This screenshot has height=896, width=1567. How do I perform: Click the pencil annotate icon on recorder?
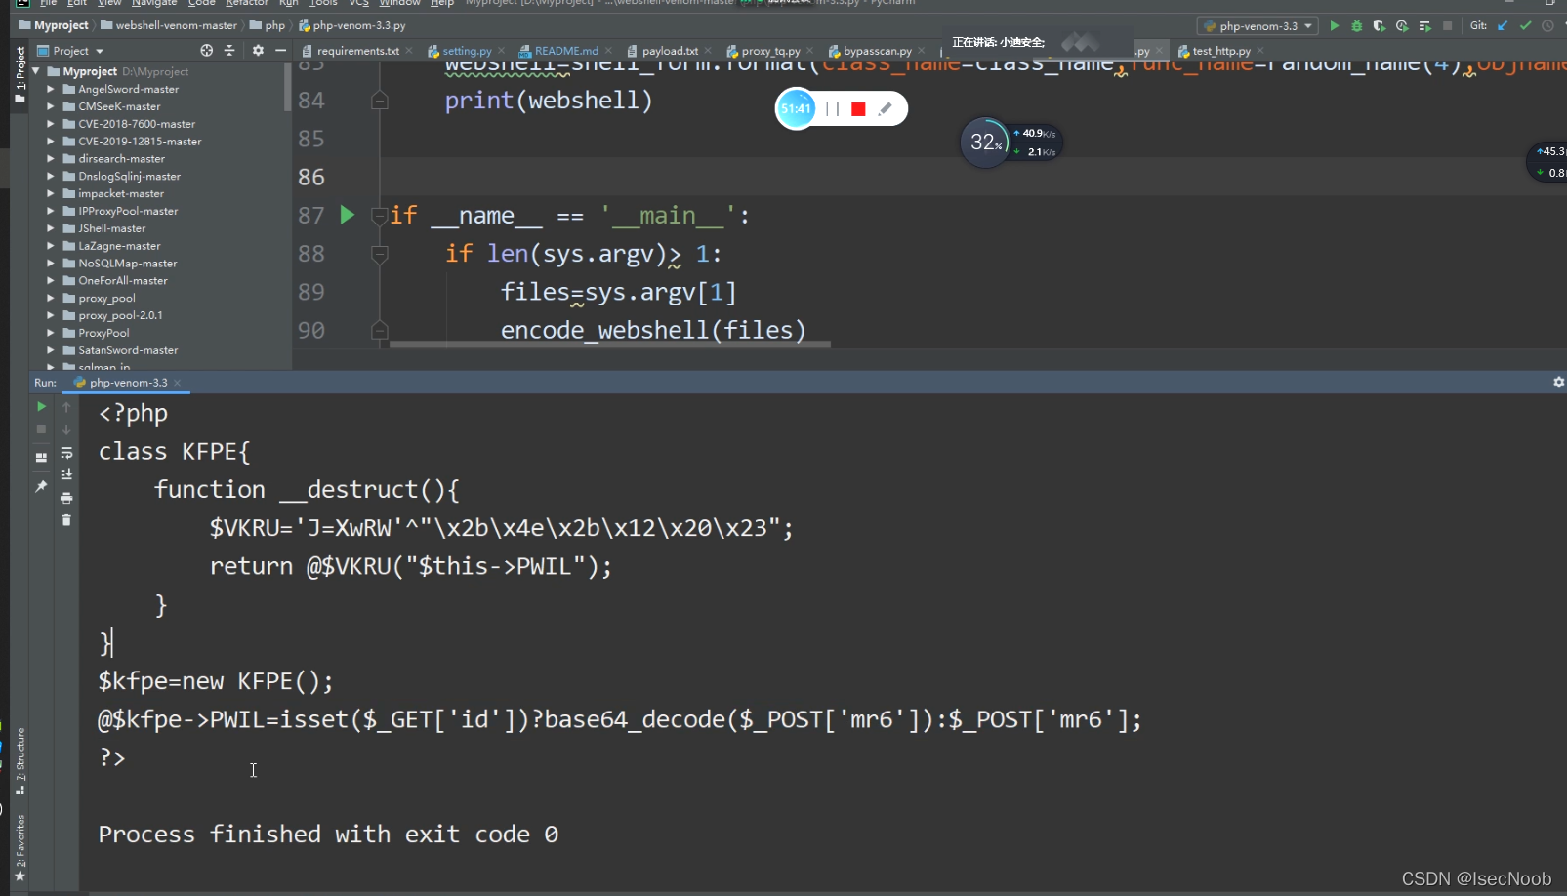point(886,109)
